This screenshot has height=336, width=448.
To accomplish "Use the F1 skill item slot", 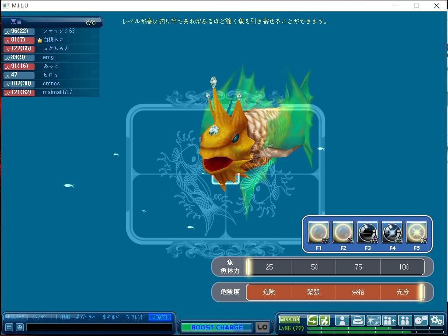I will (318, 232).
